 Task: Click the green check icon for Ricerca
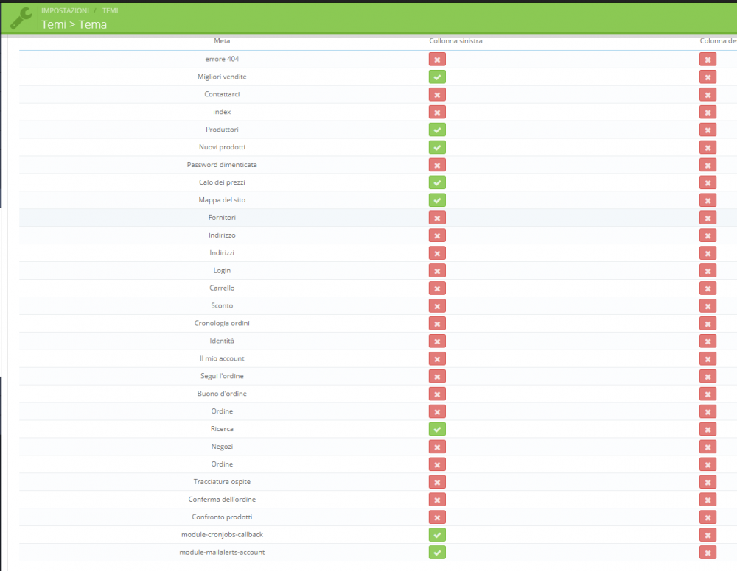pyautogui.click(x=437, y=429)
